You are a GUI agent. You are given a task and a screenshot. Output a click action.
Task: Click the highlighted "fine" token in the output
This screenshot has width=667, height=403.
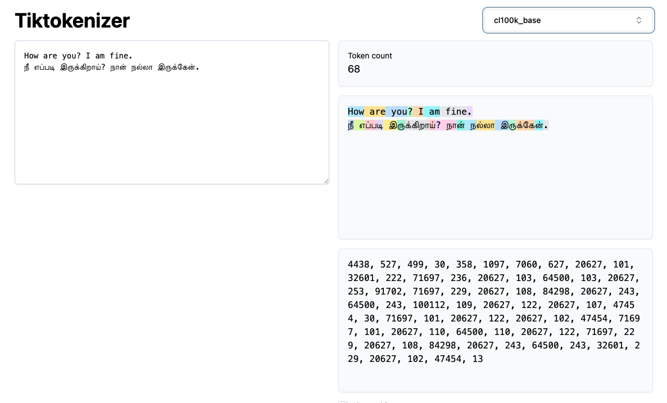[454, 111]
